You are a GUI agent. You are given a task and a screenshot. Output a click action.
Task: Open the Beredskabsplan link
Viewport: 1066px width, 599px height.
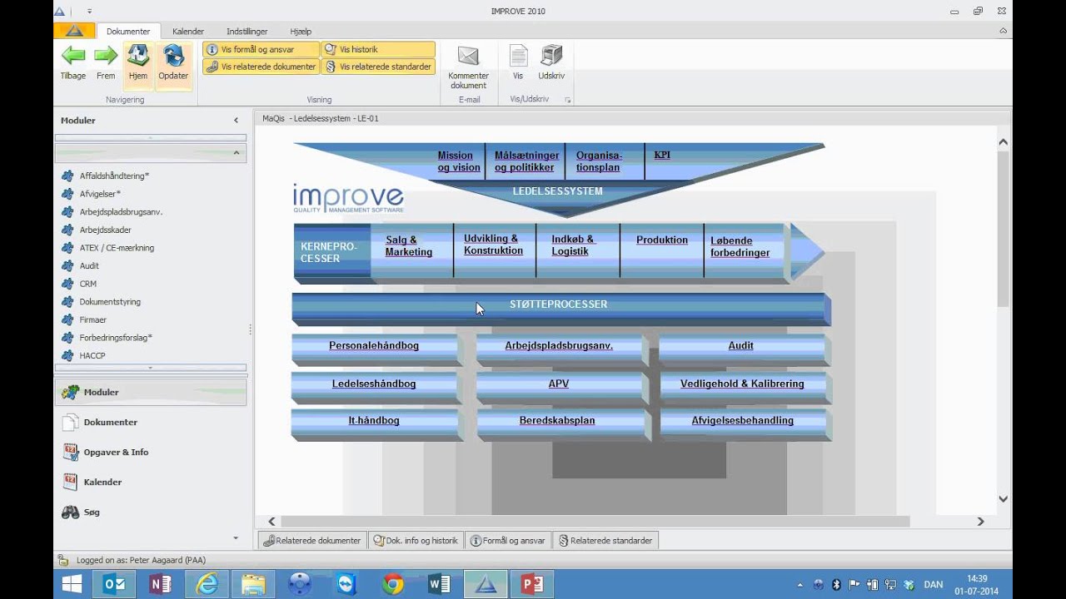(x=557, y=420)
